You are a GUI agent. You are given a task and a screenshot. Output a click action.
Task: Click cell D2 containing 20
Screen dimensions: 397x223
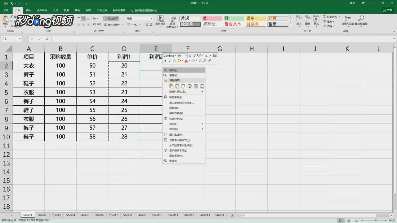click(x=124, y=66)
